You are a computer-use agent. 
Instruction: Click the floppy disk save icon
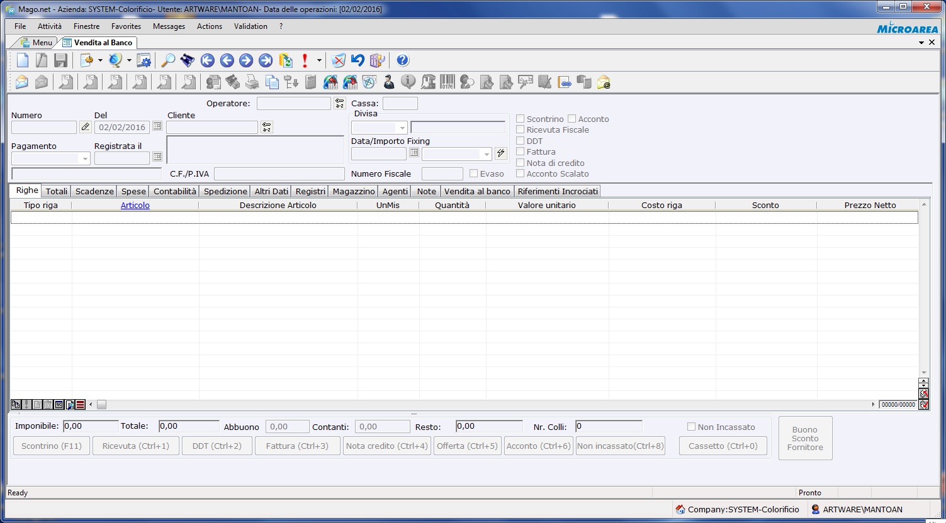60,60
